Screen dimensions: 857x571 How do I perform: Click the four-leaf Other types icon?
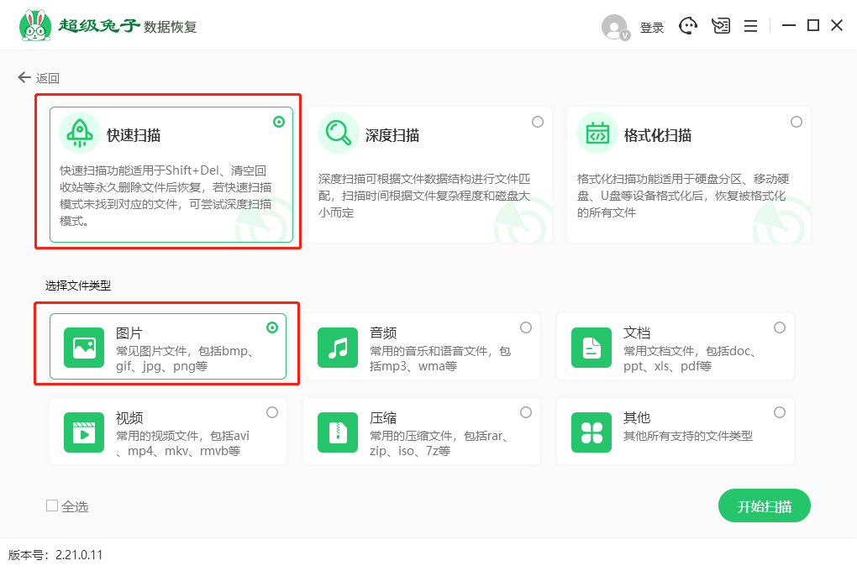(x=591, y=432)
